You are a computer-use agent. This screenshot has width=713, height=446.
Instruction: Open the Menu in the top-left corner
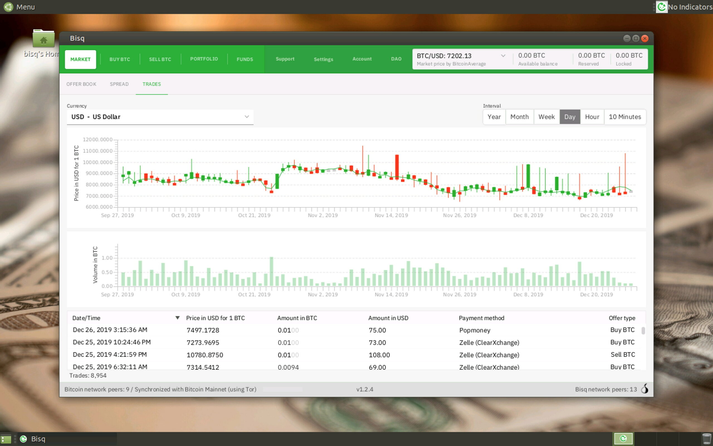pos(19,7)
